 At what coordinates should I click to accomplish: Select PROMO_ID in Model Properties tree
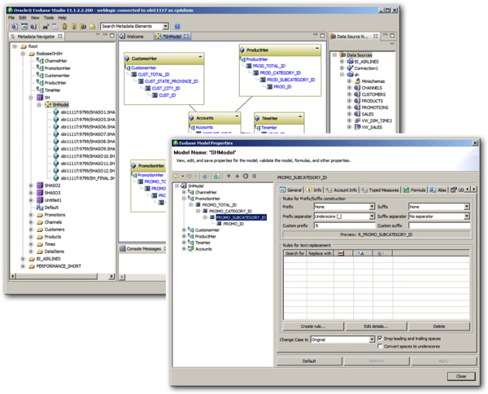coord(233,224)
